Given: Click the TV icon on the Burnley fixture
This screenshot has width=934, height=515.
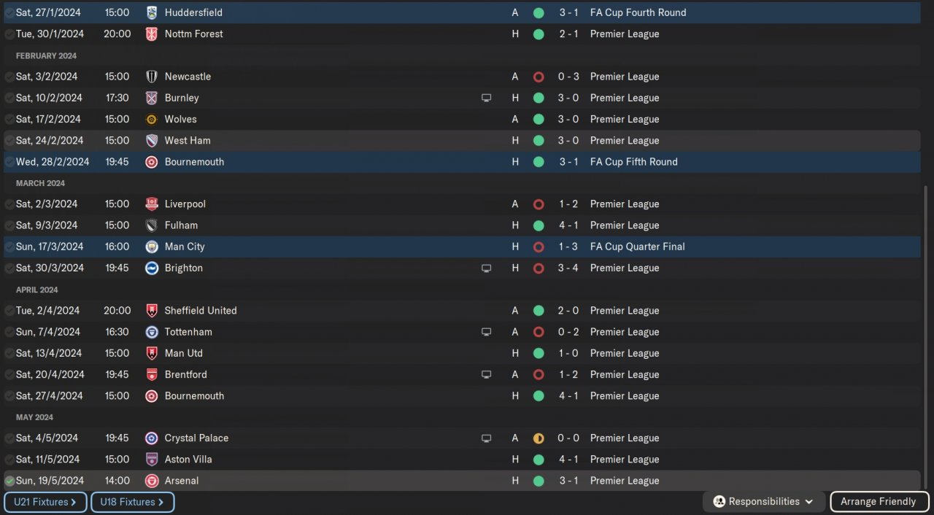Looking at the screenshot, I should [x=487, y=98].
